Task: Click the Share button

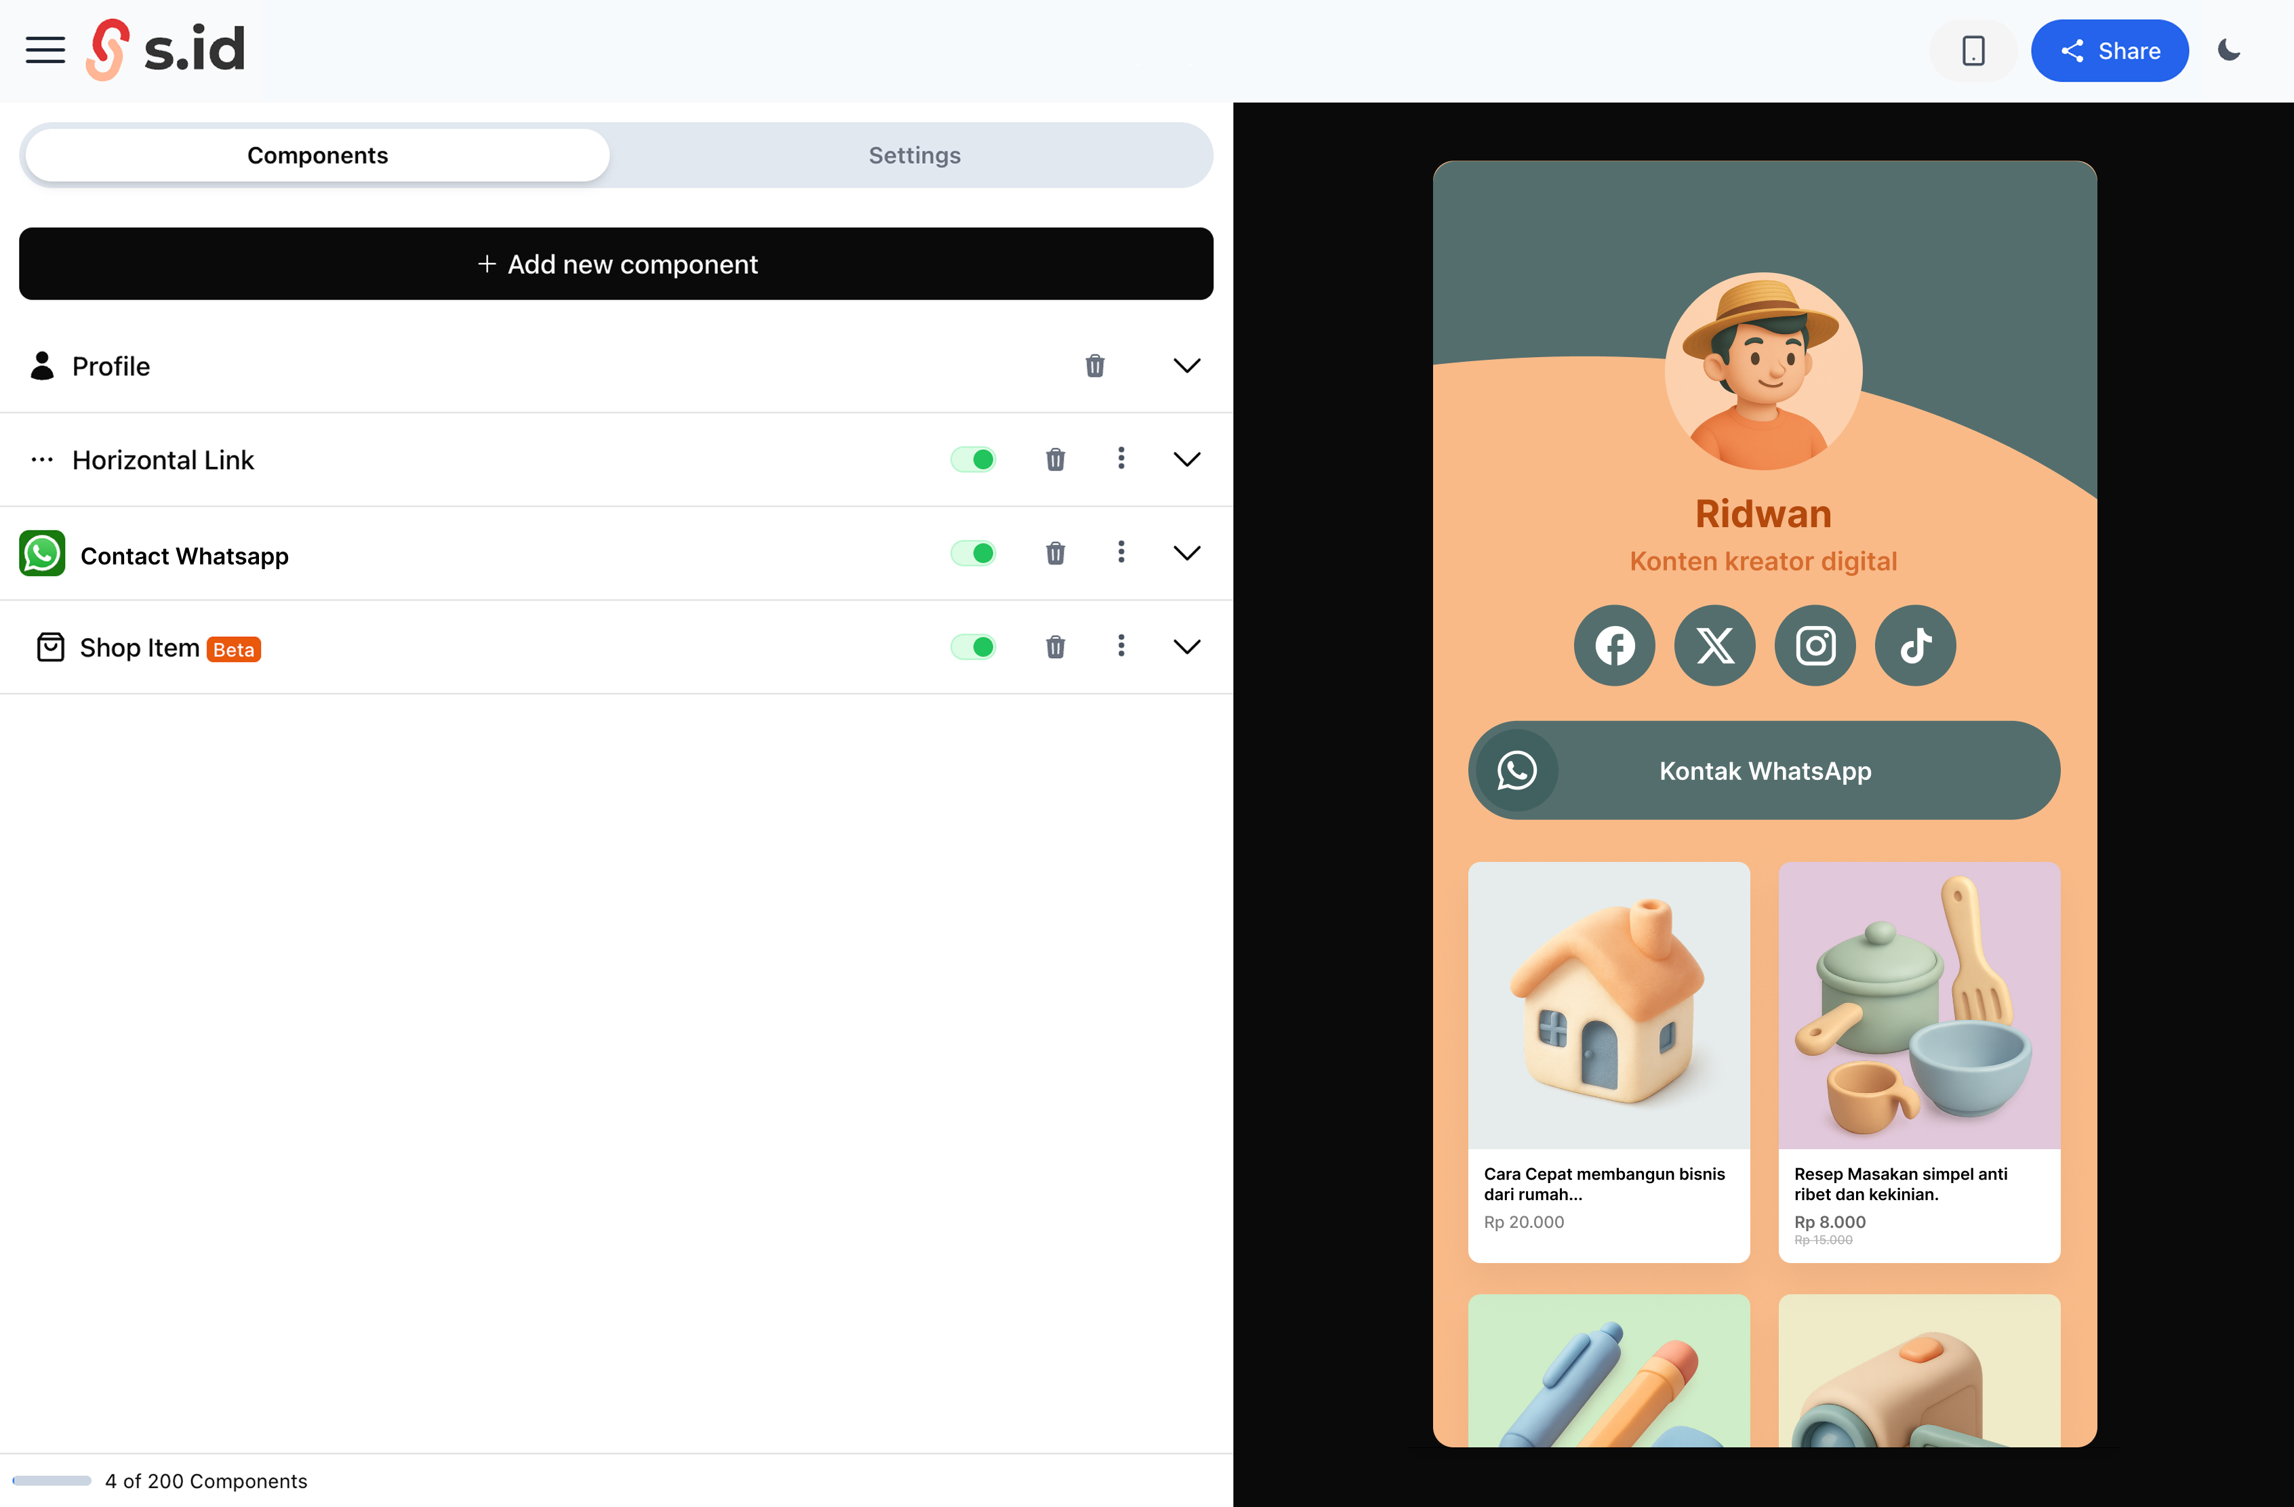Action: (2109, 50)
